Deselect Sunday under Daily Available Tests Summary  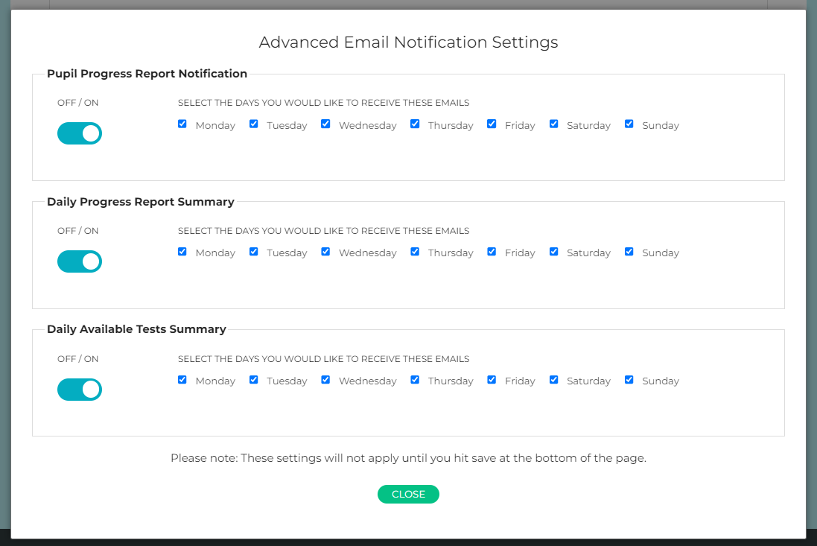click(x=629, y=379)
